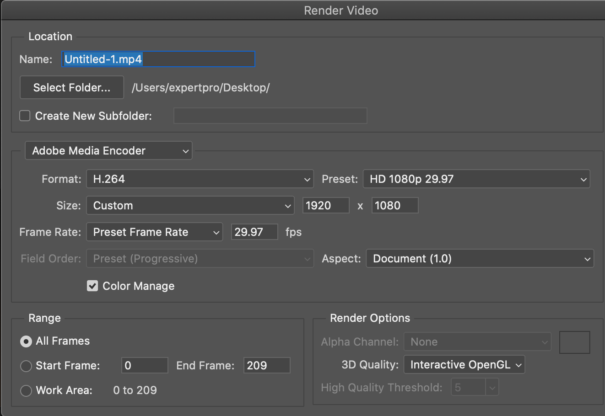This screenshot has width=605, height=416.
Task: Open the Adobe Media Encoder dropdown
Action: [108, 150]
